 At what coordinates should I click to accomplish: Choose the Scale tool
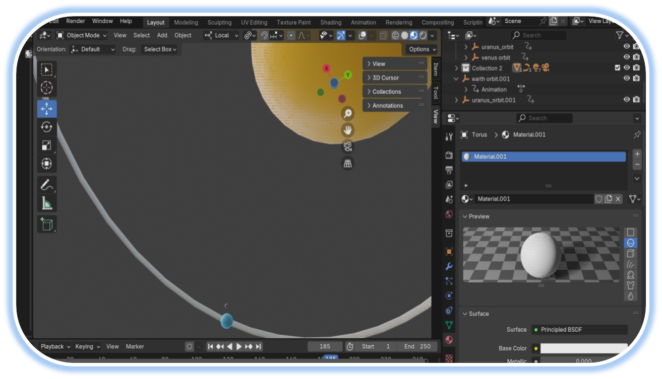[46, 145]
